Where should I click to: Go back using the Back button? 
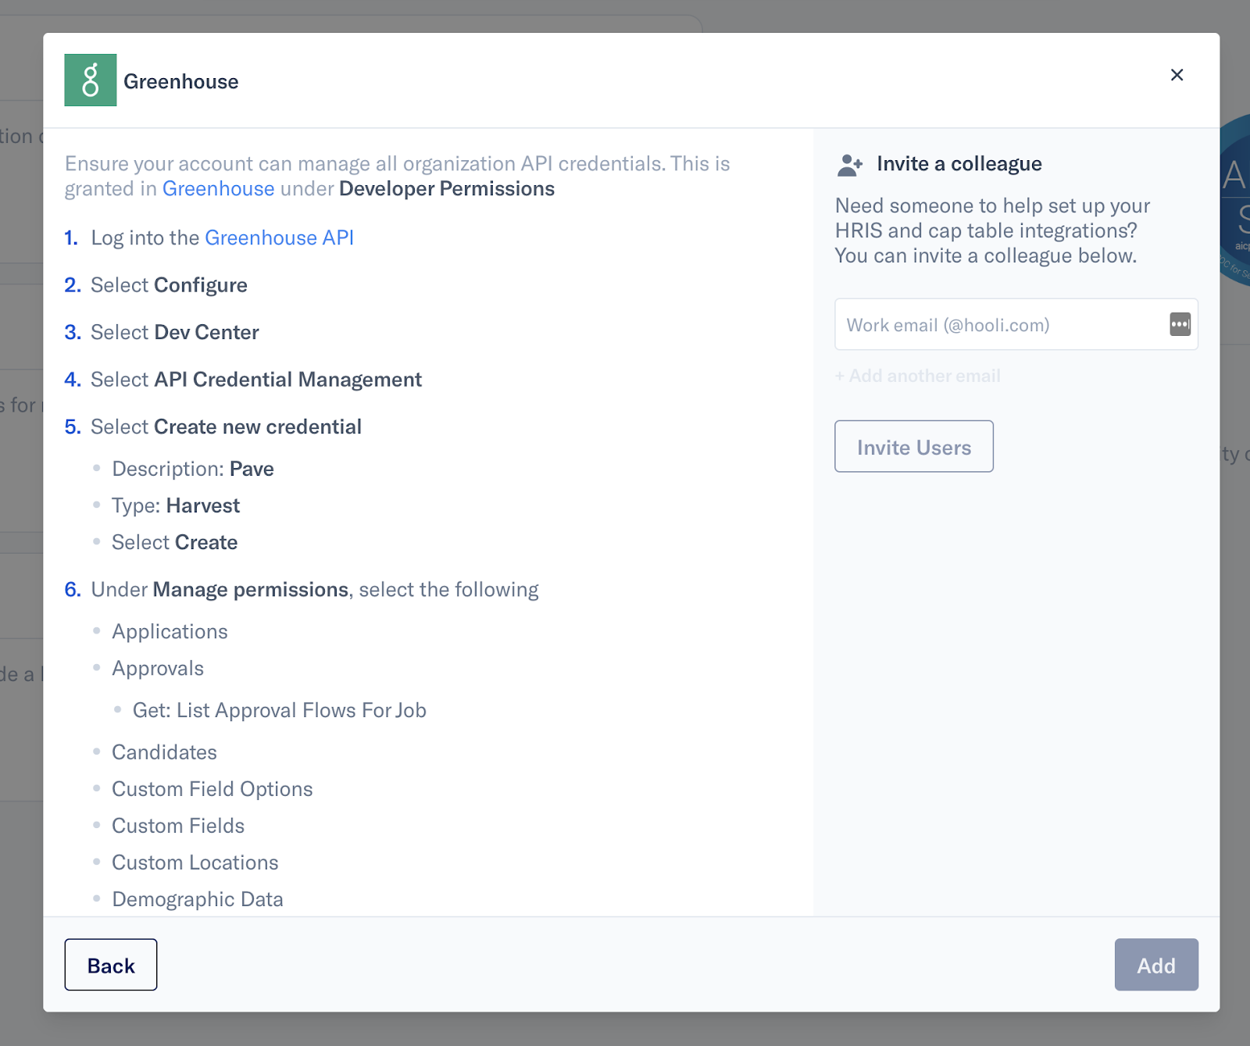pos(111,965)
